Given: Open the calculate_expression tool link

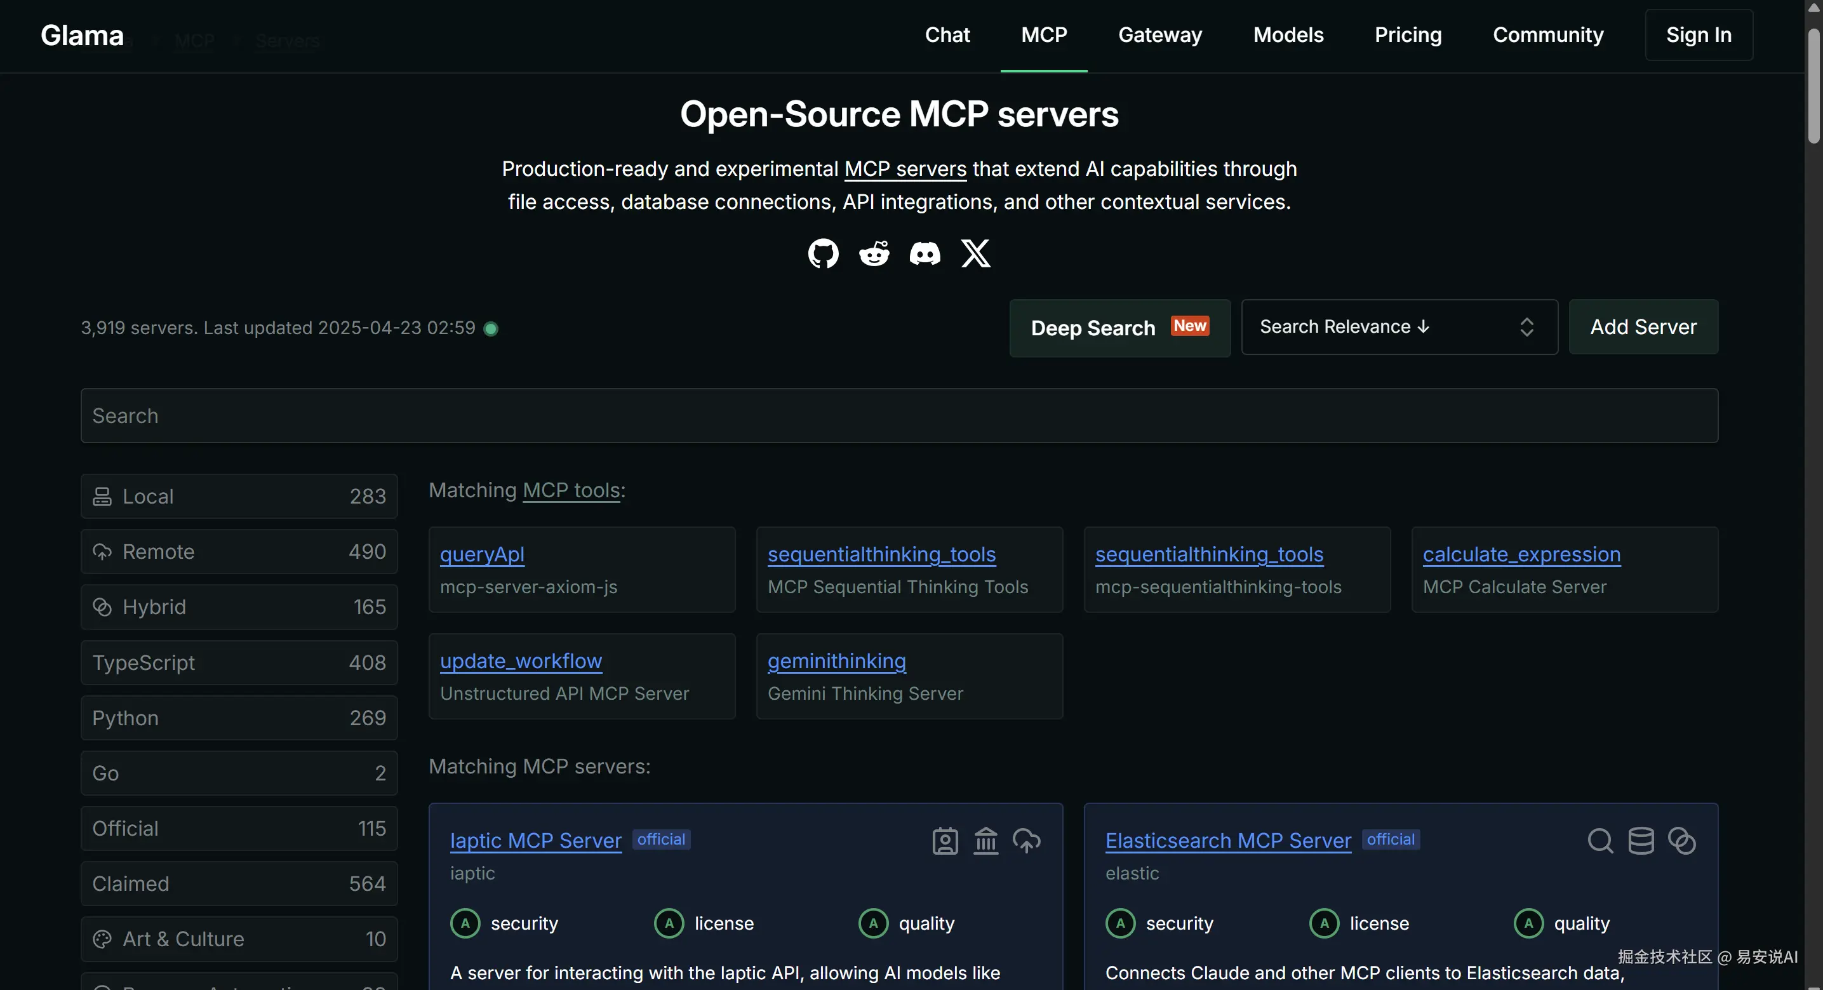Looking at the screenshot, I should click(x=1521, y=554).
